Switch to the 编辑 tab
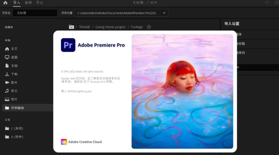Viewport: 279px width, 155px height. (x=28, y=3)
